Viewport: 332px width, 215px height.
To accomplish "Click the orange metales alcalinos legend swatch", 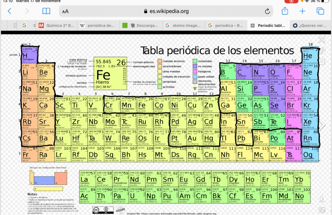I will pos(160,61).
